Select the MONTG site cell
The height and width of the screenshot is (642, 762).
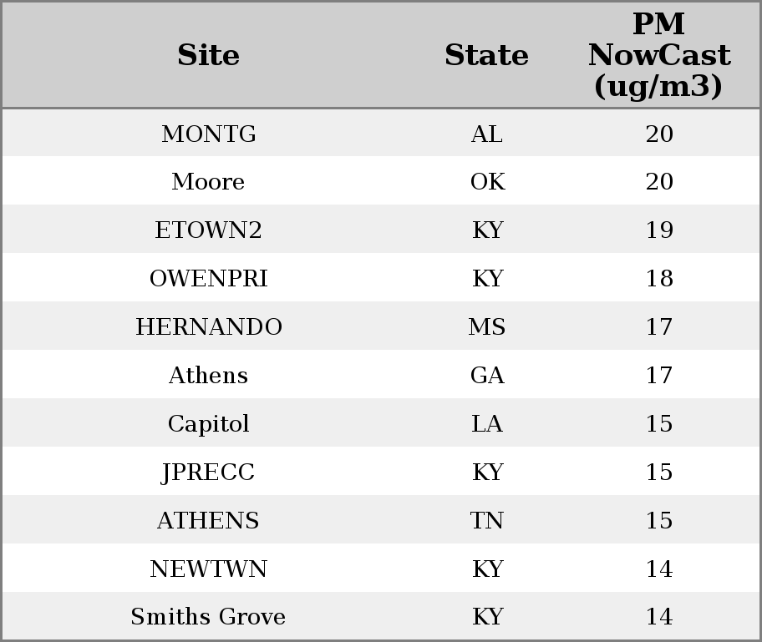209,134
